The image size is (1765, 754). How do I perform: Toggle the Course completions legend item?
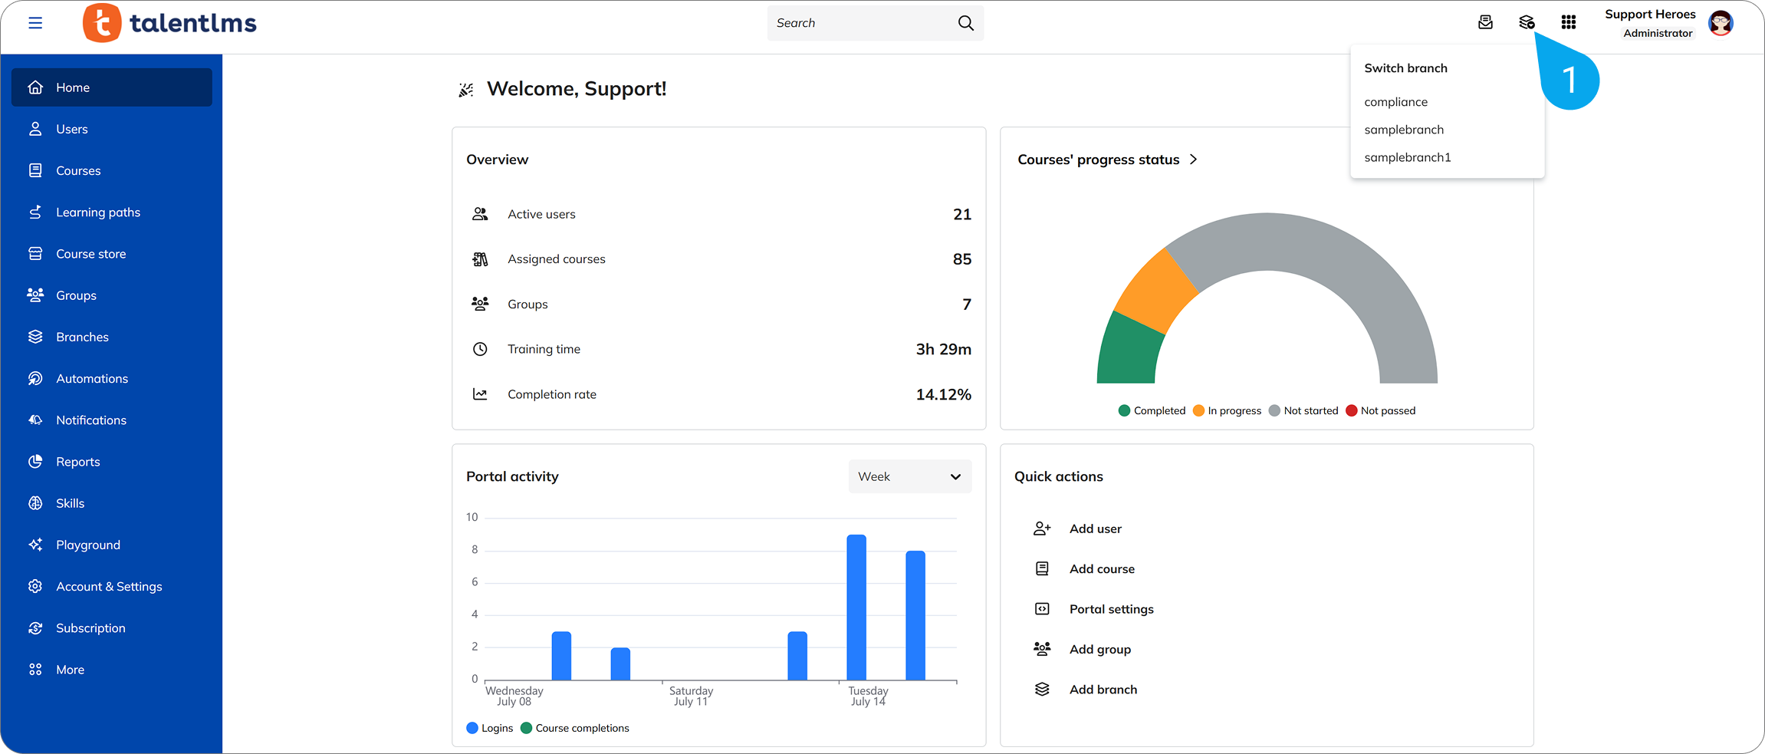[575, 728]
